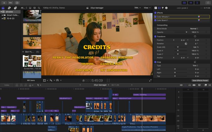Image resolution: width=212 pixels, height=132 pixels.
Task: Show the effects browser icon
Action: (x=205, y=85)
